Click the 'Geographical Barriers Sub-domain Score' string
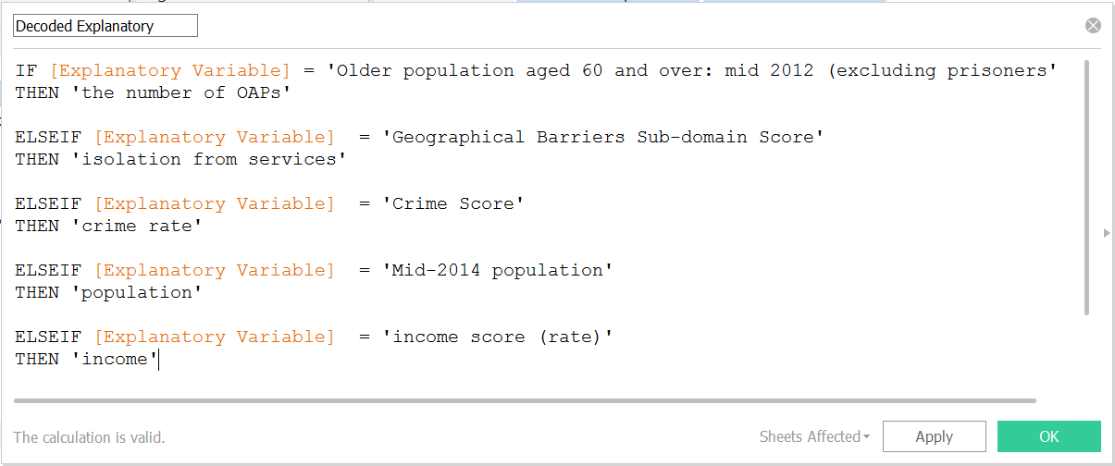1115x466 pixels. click(x=603, y=137)
